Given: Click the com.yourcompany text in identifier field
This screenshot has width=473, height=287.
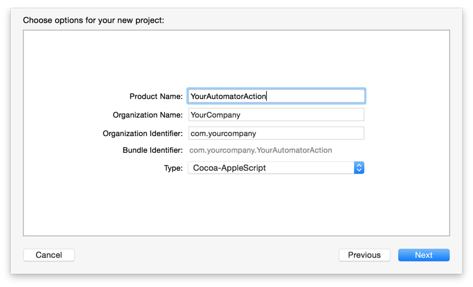Looking at the screenshot, I should (223, 134).
